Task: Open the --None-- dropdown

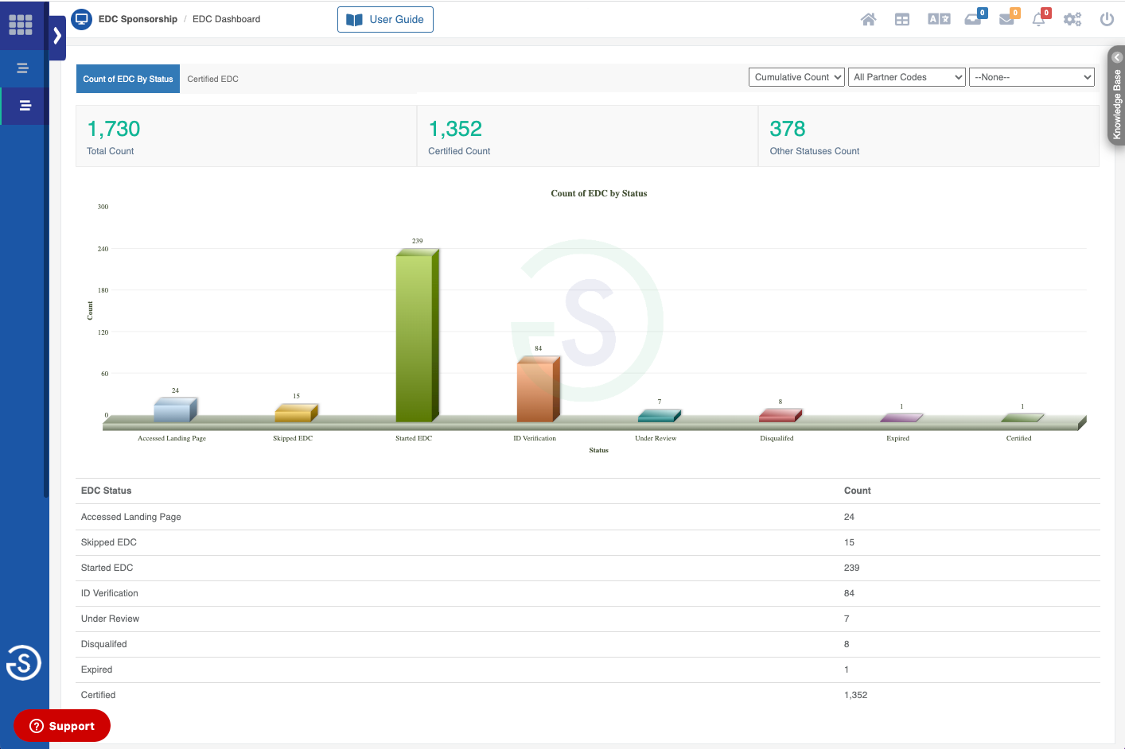Action: [x=1032, y=77]
